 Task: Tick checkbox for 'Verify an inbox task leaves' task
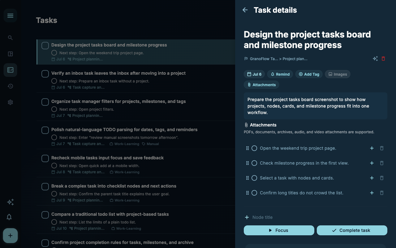(45, 74)
